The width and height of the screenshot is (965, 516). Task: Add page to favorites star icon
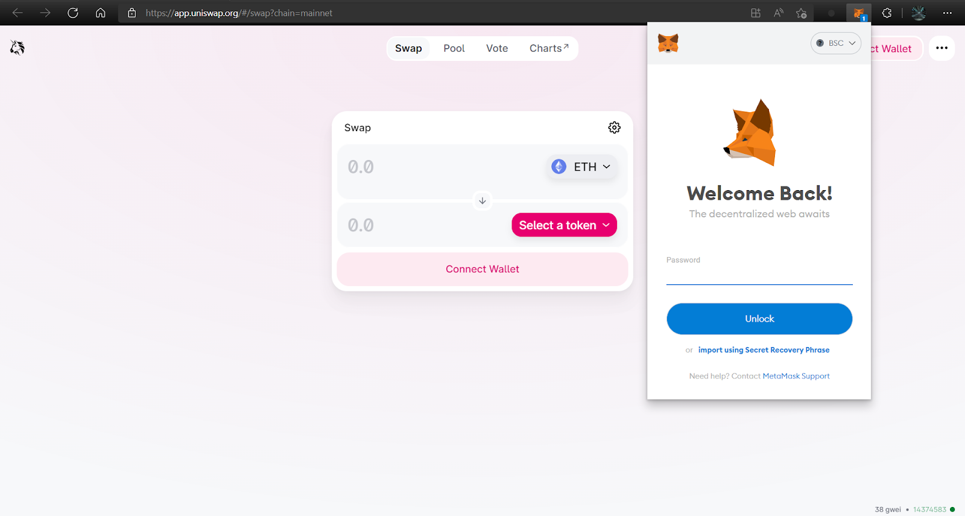[x=801, y=13]
